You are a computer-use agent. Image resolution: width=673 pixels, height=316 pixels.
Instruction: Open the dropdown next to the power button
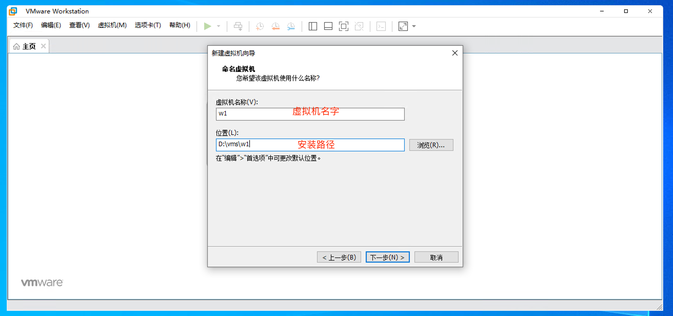(x=219, y=26)
